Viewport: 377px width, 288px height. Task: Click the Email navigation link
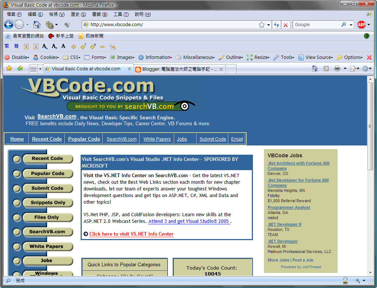tap(237, 139)
